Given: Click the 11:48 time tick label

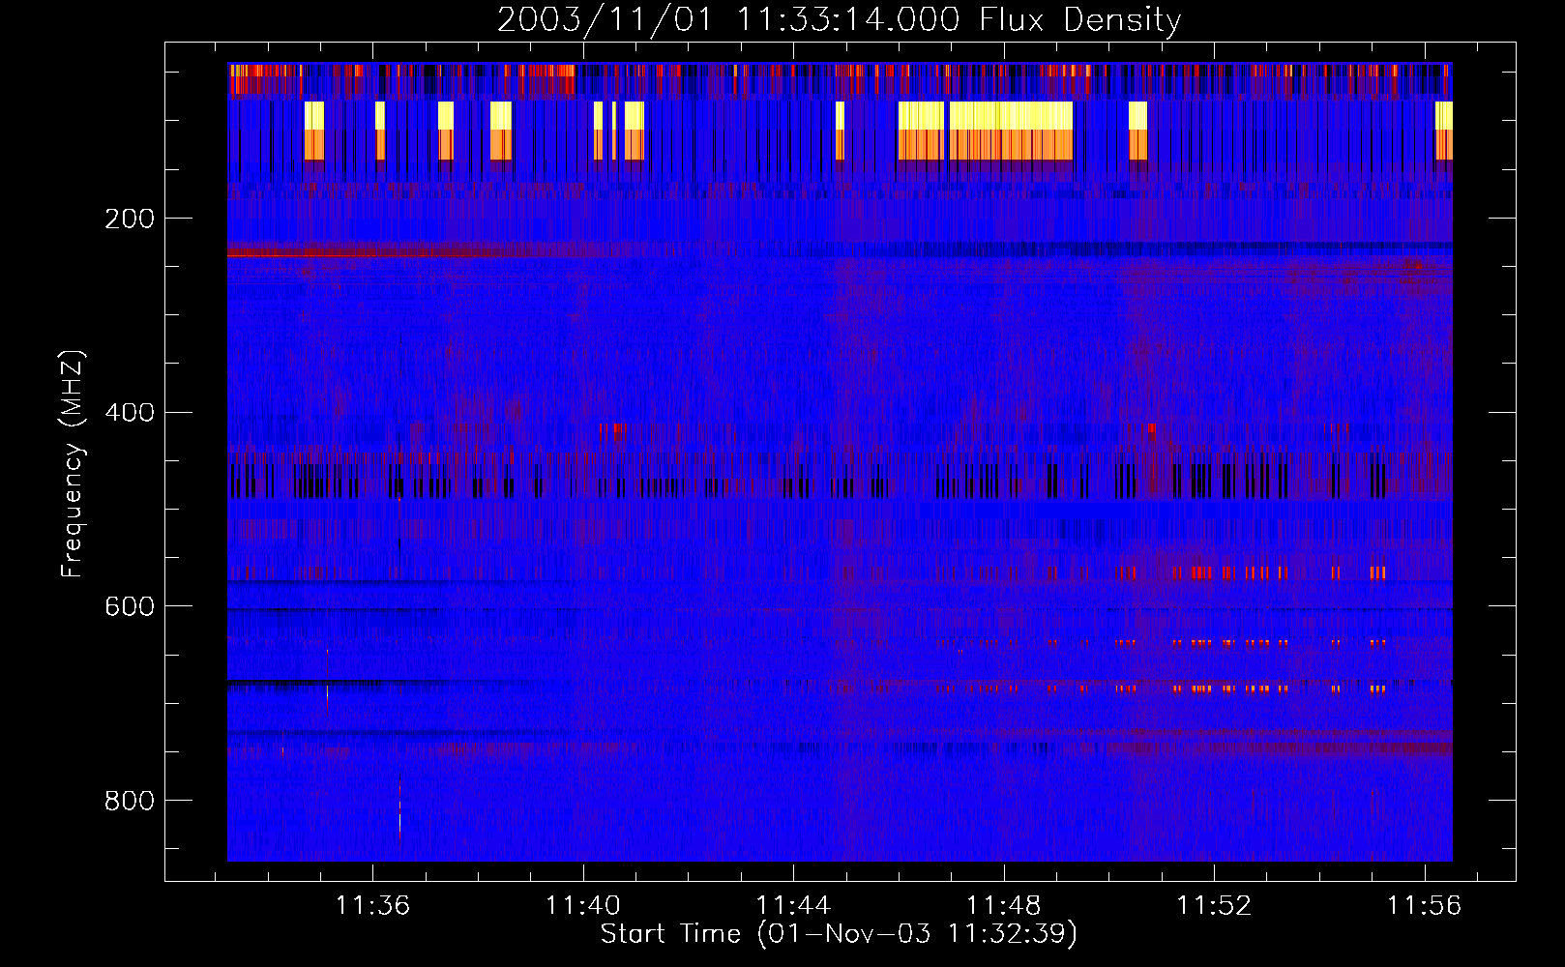Looking at the screenshot, I should 1004,905.
